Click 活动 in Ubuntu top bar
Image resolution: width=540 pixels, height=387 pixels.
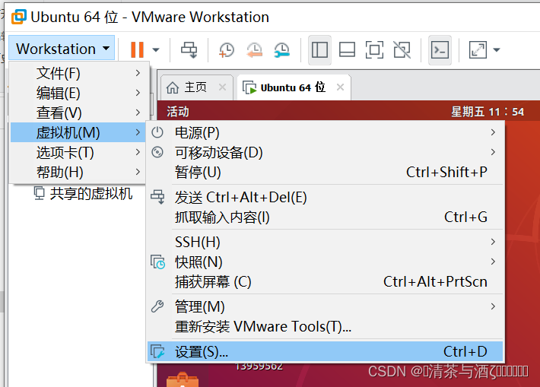tap(178, 112)
